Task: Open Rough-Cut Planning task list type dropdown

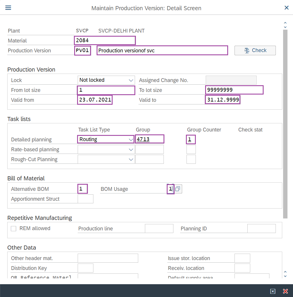Action: (x=131, y=159)
